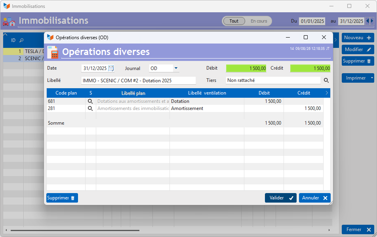Delete entry with the dialog Supprimer button

pos(62,198)
